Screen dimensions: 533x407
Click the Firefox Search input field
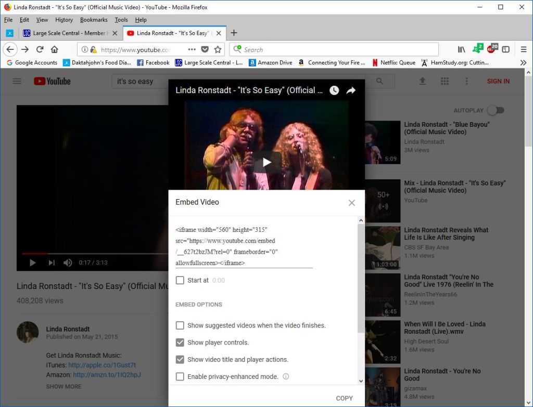pos(334,49)
